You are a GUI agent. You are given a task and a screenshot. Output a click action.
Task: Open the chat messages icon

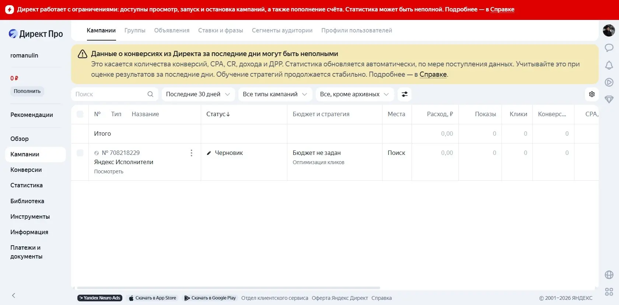coord(609,48)
